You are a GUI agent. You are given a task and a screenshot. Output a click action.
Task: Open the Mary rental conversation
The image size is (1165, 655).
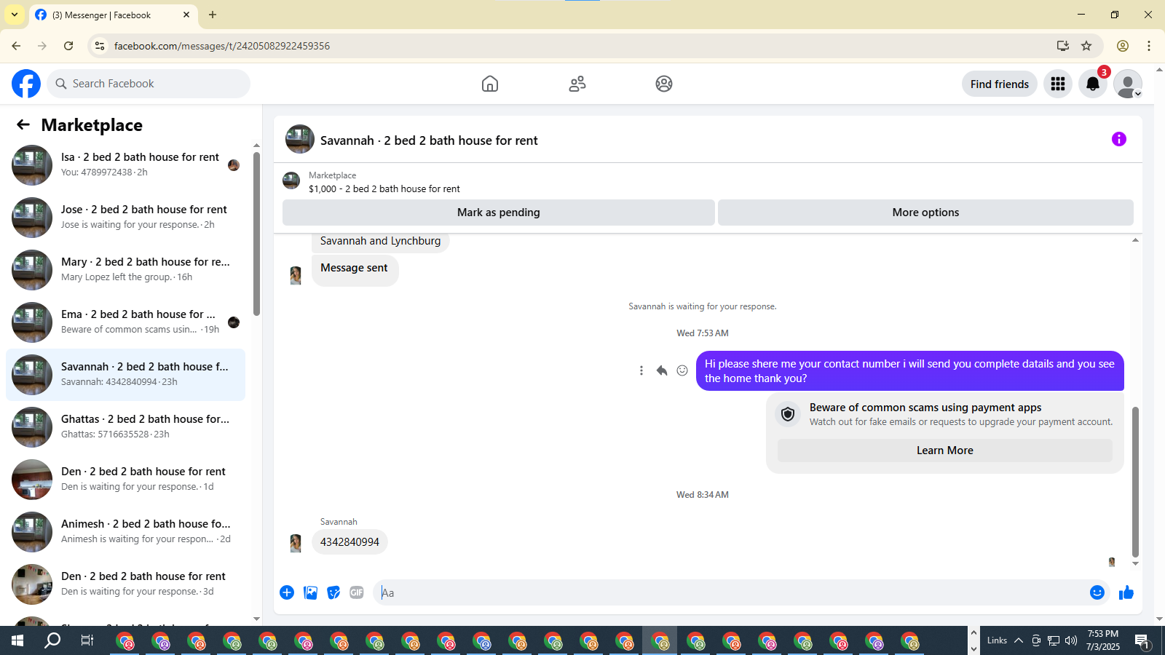coord(126,270)
